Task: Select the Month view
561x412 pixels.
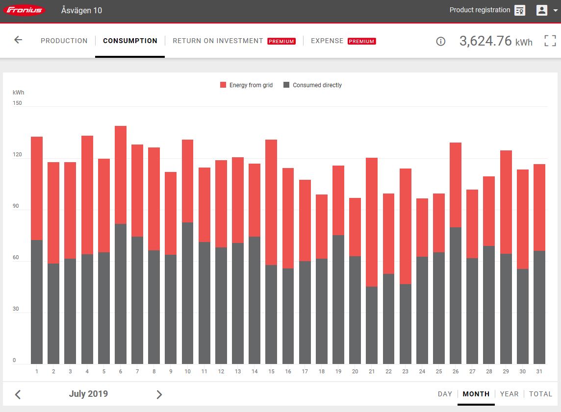Action: click(x=476, y=394)
